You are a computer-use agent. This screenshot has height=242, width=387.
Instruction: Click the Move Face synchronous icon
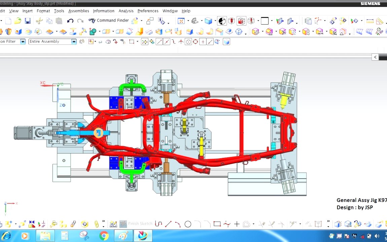(255, 32)
